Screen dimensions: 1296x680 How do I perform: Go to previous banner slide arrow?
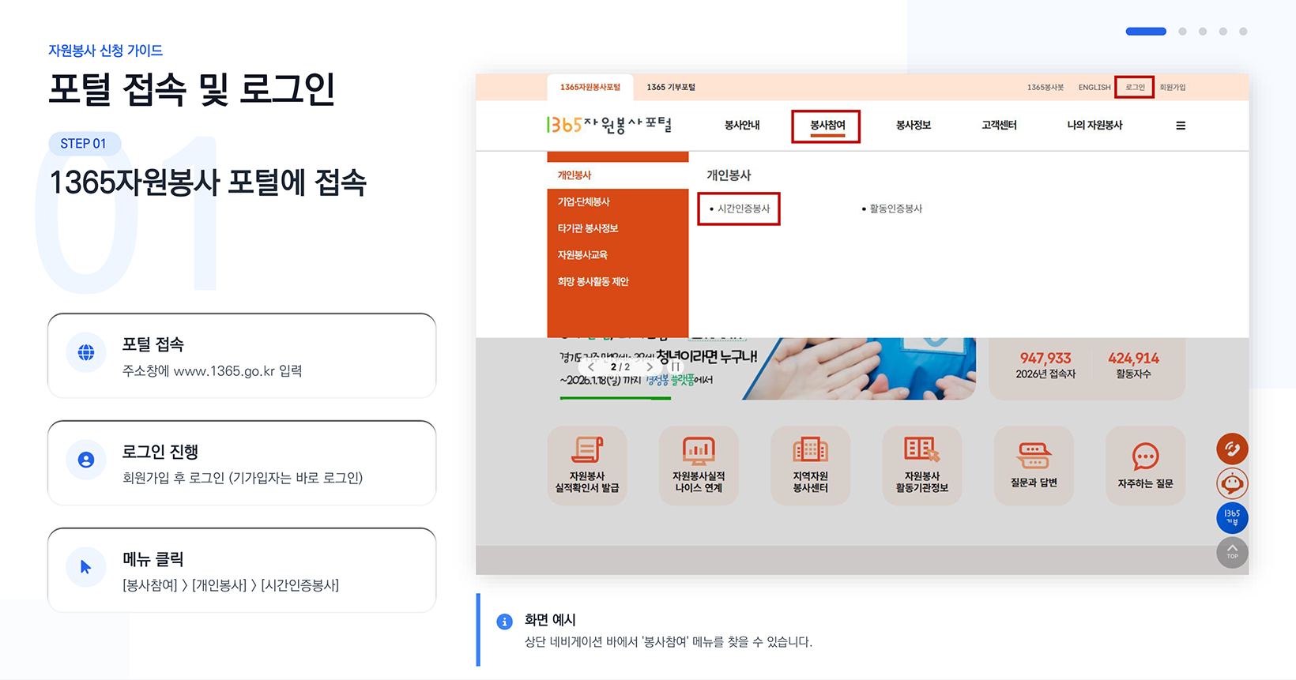click(x=591, y=366)
